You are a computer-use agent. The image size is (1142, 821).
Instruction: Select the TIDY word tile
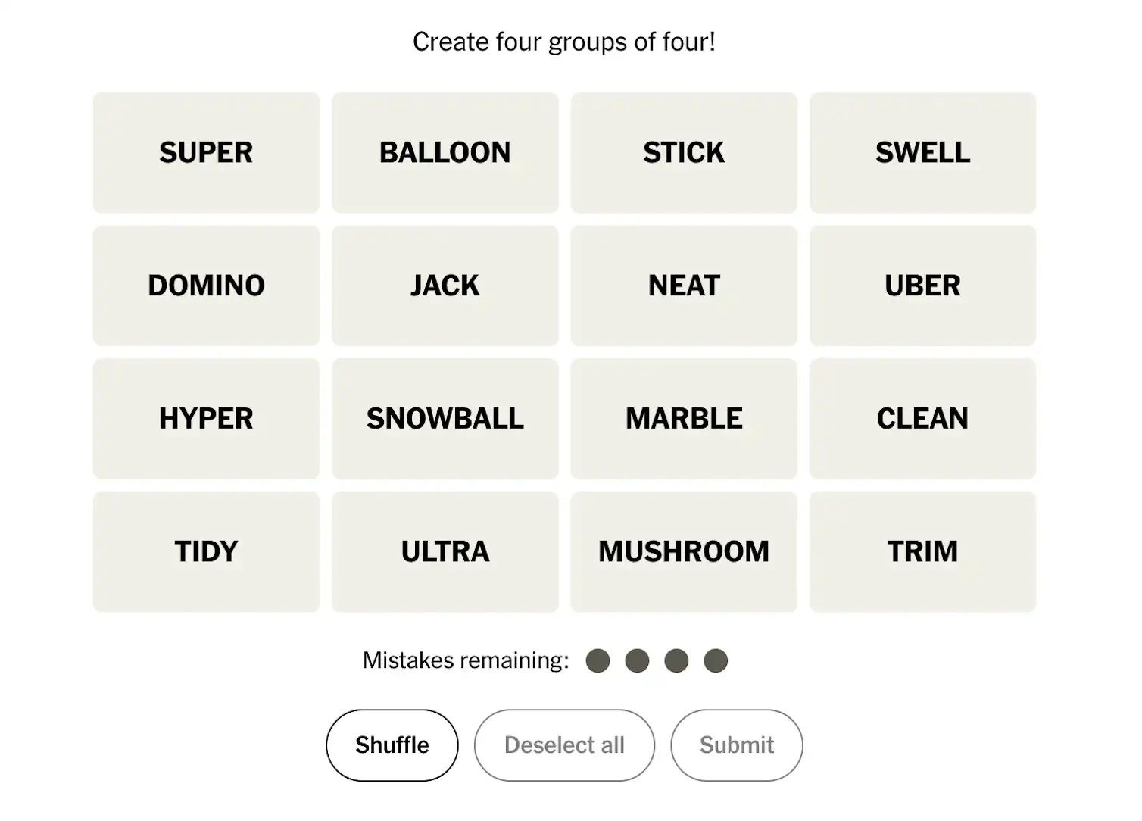pos(206,551)
